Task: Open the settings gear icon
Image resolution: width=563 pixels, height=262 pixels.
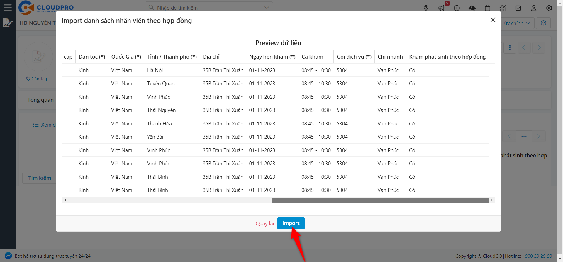Action: coord(549,8)
